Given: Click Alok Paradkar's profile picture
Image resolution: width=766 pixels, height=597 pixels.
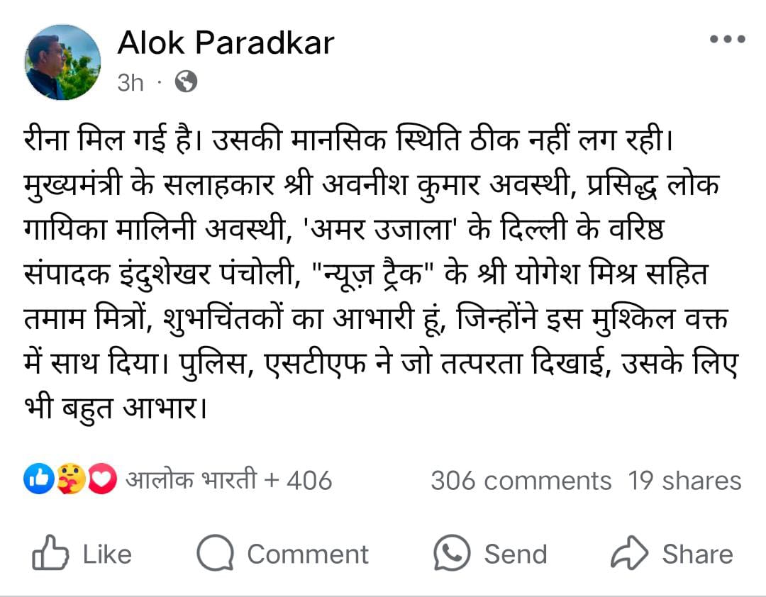Looking at the screenshot, I should 63,62.
